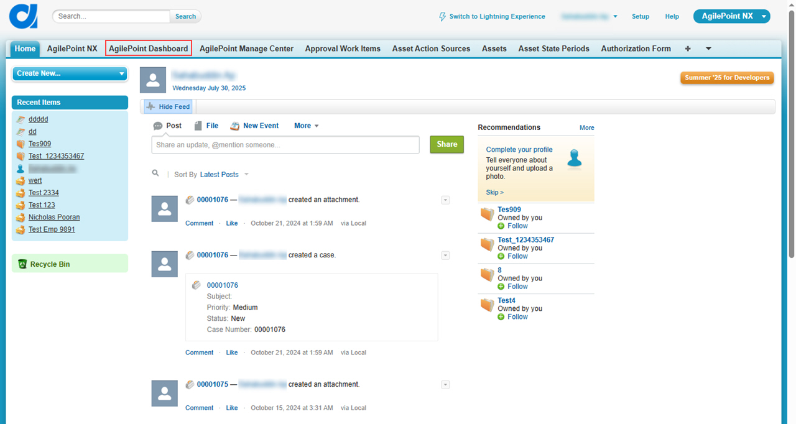Click the icon beside Test 2334 recent item

coord(21,193)
